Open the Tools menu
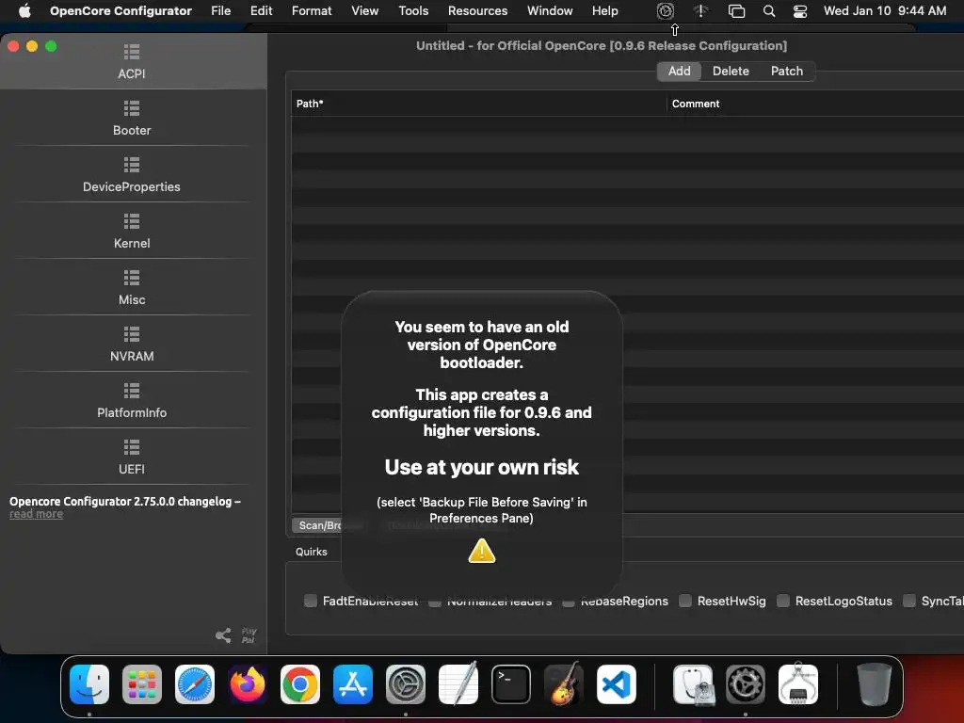 point(413,11)
